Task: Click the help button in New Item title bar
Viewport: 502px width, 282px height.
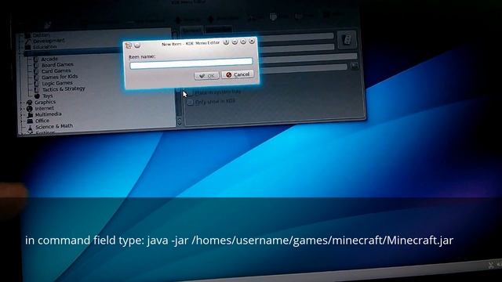Action: tap(226, 42)
